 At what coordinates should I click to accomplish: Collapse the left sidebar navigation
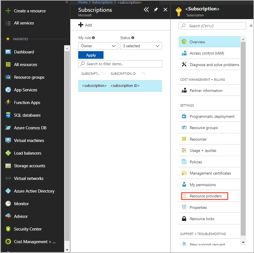click(67, 2)
